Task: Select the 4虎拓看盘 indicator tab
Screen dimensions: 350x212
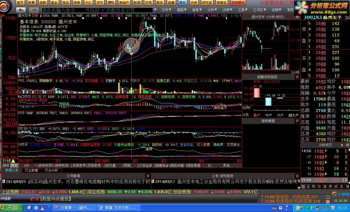Action: (193, 165)
